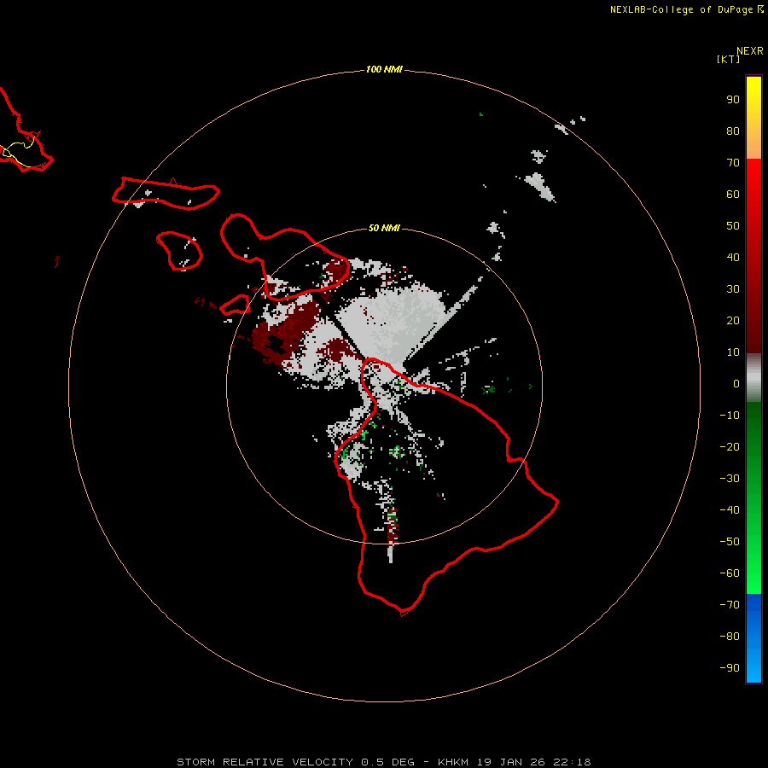Image resolution: width=768 pixels, height=768 pixels.
Task: Click the -40 value on velocity scale
Action: coord(730,510)
